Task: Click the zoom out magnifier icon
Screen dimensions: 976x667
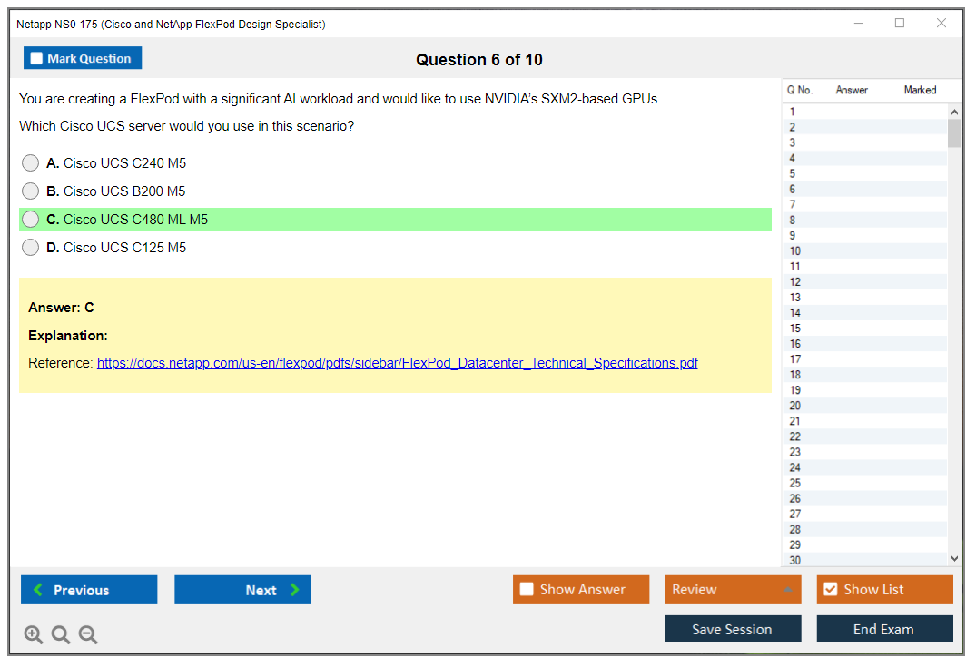Action: 88,635
